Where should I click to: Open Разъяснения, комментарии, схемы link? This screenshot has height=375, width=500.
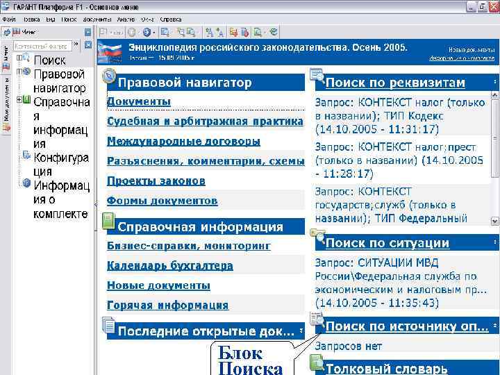(206, 160)
